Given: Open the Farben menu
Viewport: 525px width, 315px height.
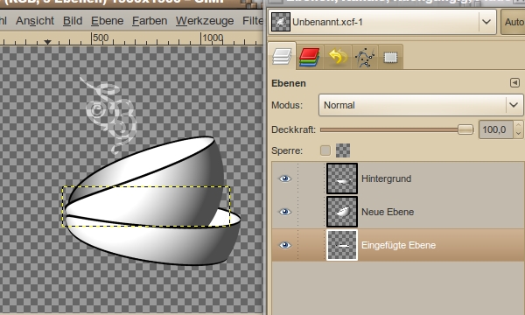Looking at the screenshot, I should click(x=150, y=21).
